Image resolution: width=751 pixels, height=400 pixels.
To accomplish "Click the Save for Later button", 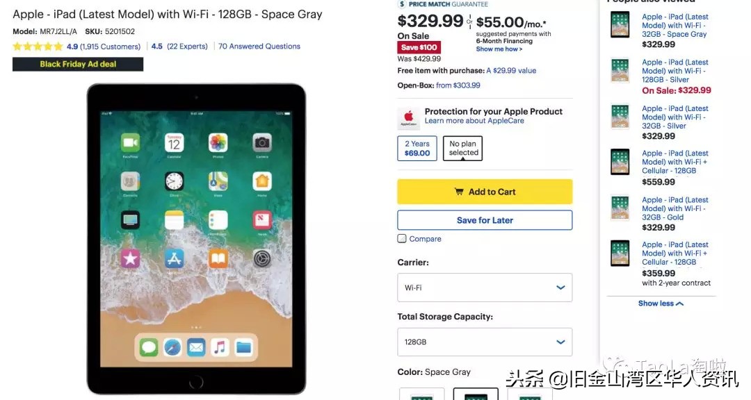I will pos(485,220).
